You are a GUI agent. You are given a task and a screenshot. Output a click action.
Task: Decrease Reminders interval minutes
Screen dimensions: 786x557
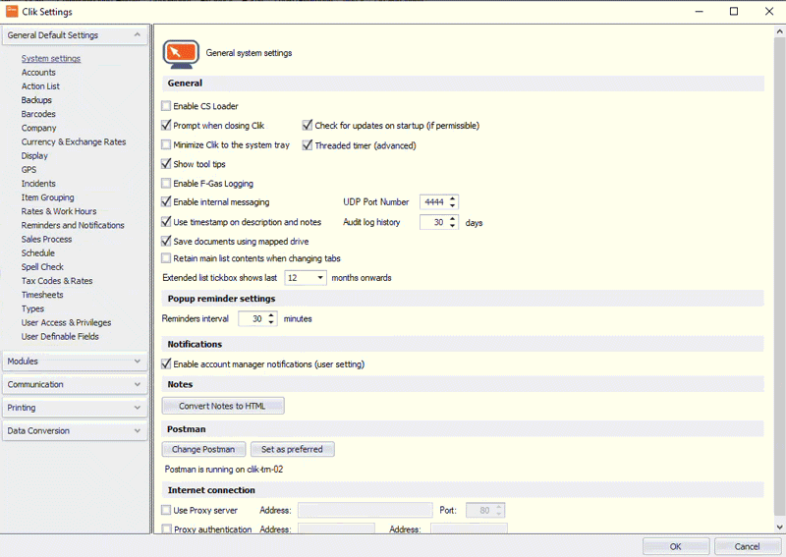(x=271, y=322)
